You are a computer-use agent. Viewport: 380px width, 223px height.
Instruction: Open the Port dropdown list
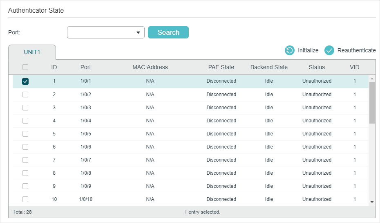[106, 32]
